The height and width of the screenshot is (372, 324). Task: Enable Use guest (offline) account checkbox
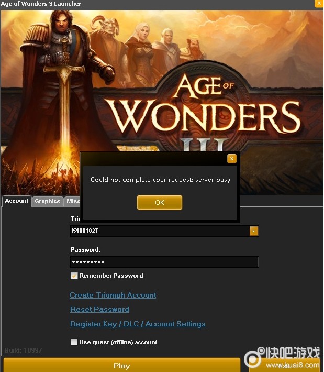(x=74, y=342)
